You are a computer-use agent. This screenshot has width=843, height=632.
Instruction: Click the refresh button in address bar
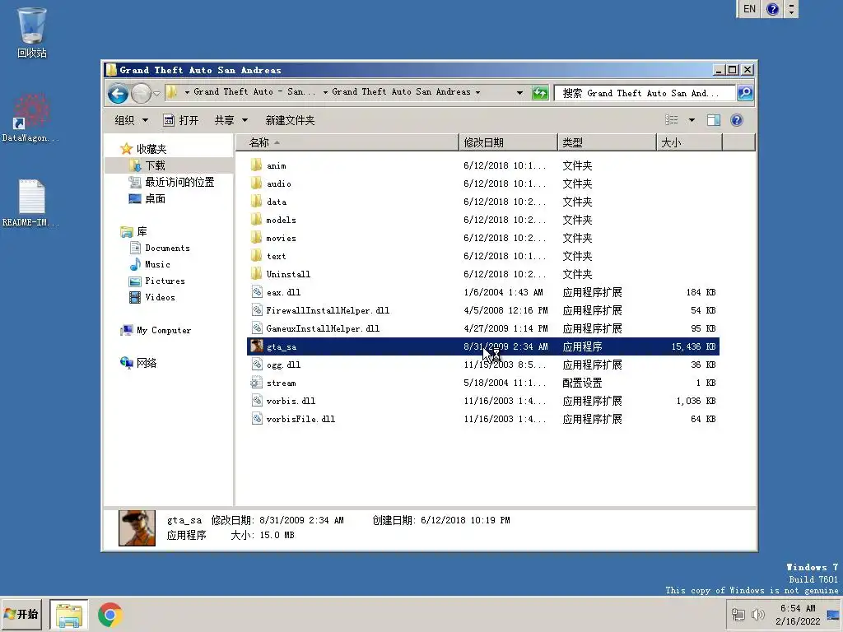click(x=540, y=93)
